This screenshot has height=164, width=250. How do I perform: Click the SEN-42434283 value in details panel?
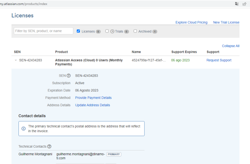tap(86, 75)
